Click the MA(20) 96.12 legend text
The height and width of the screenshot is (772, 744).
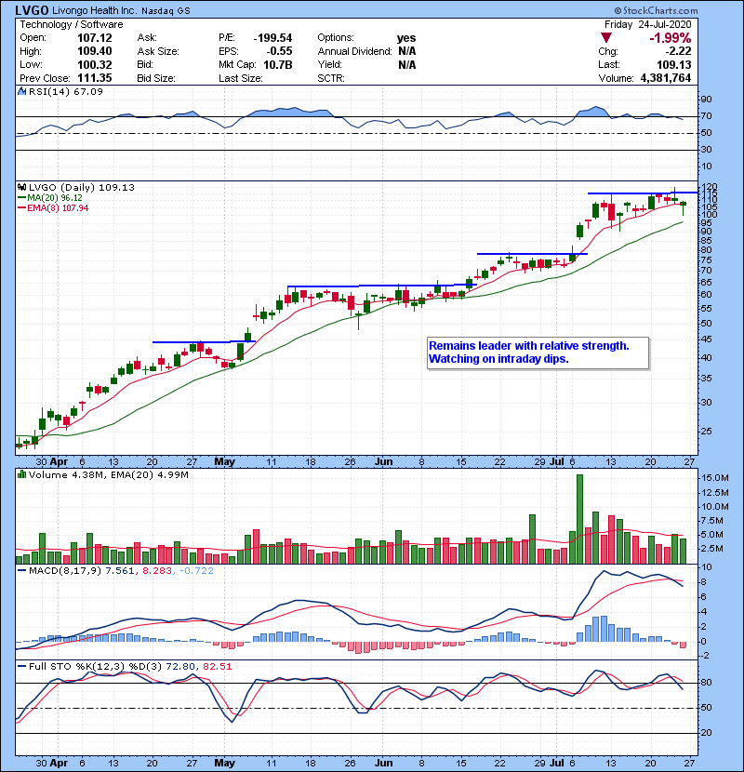point(55,198)
